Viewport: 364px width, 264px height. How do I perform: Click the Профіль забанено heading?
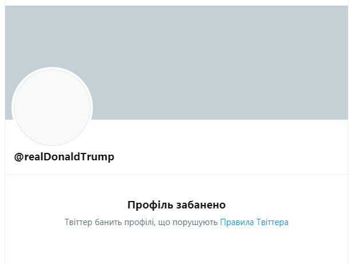pyautogui.click(x=177, y=204)
